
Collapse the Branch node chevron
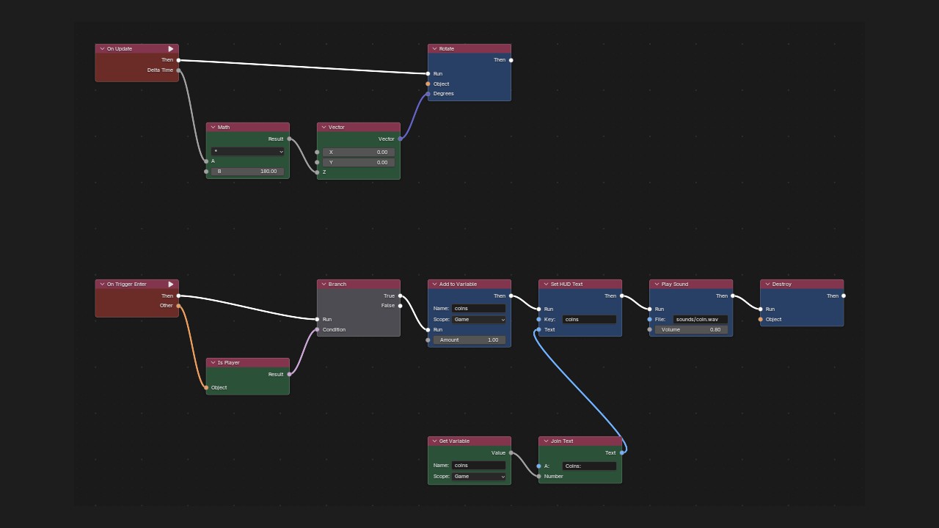324,285
